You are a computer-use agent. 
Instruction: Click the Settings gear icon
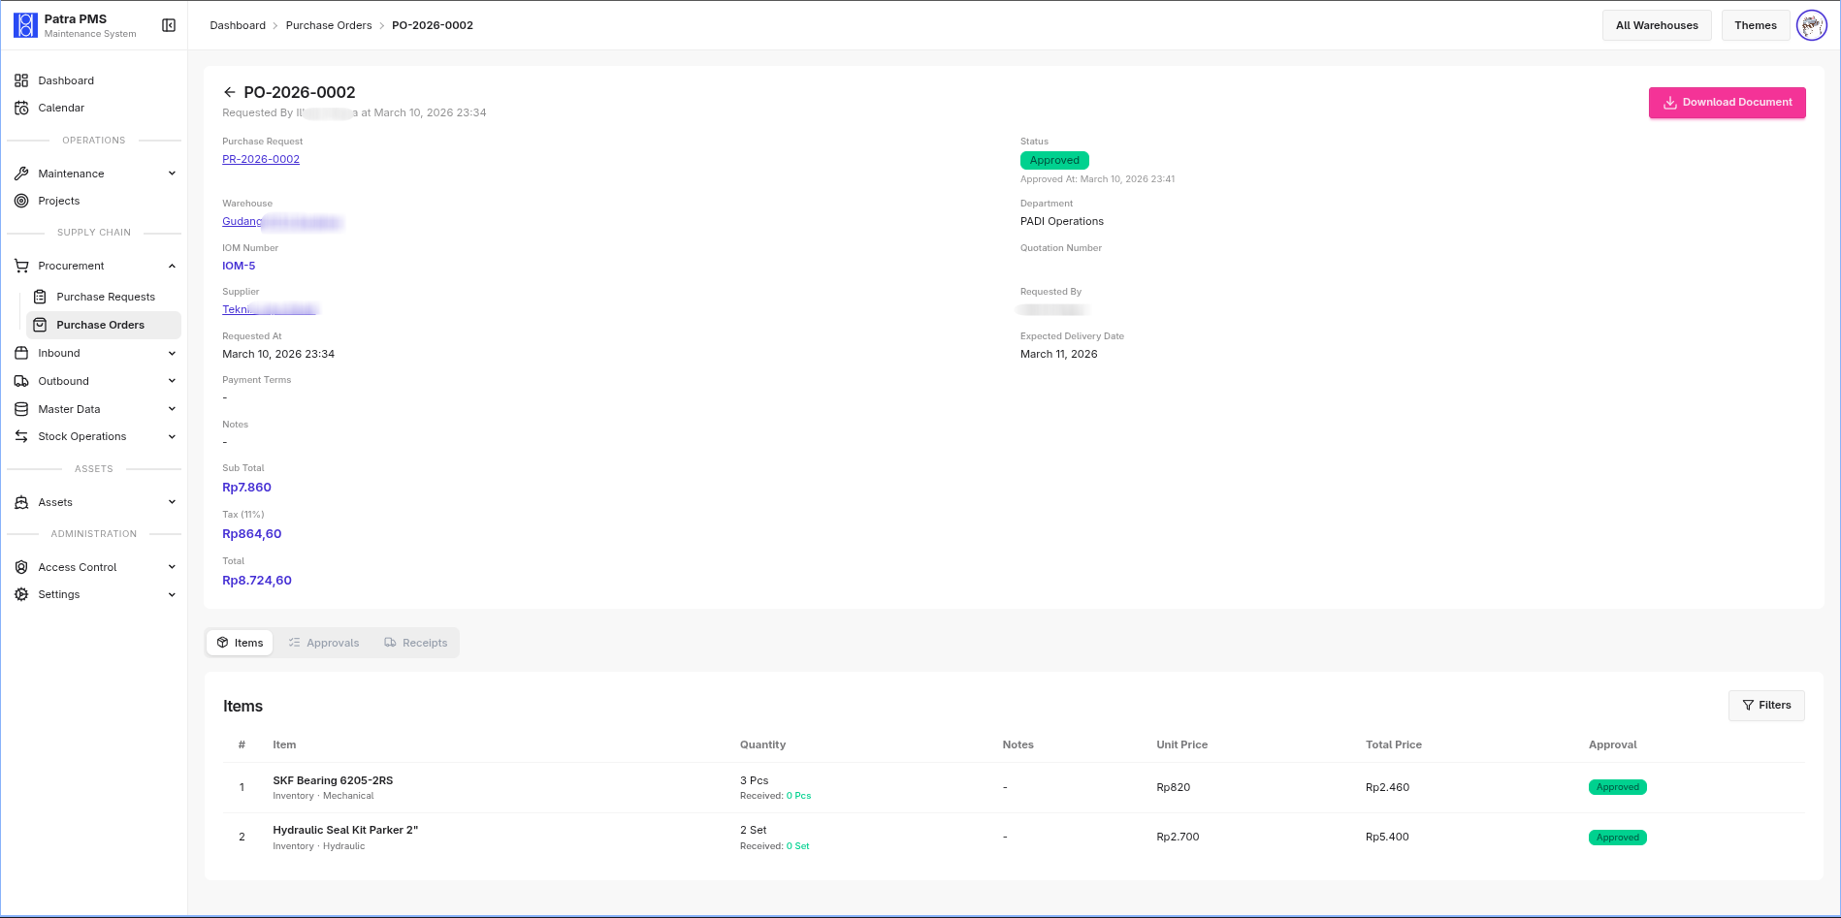[x=21, y=594]
